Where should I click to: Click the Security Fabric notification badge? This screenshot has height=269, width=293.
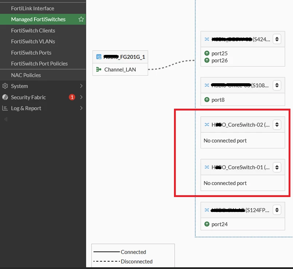pos(72,97)
